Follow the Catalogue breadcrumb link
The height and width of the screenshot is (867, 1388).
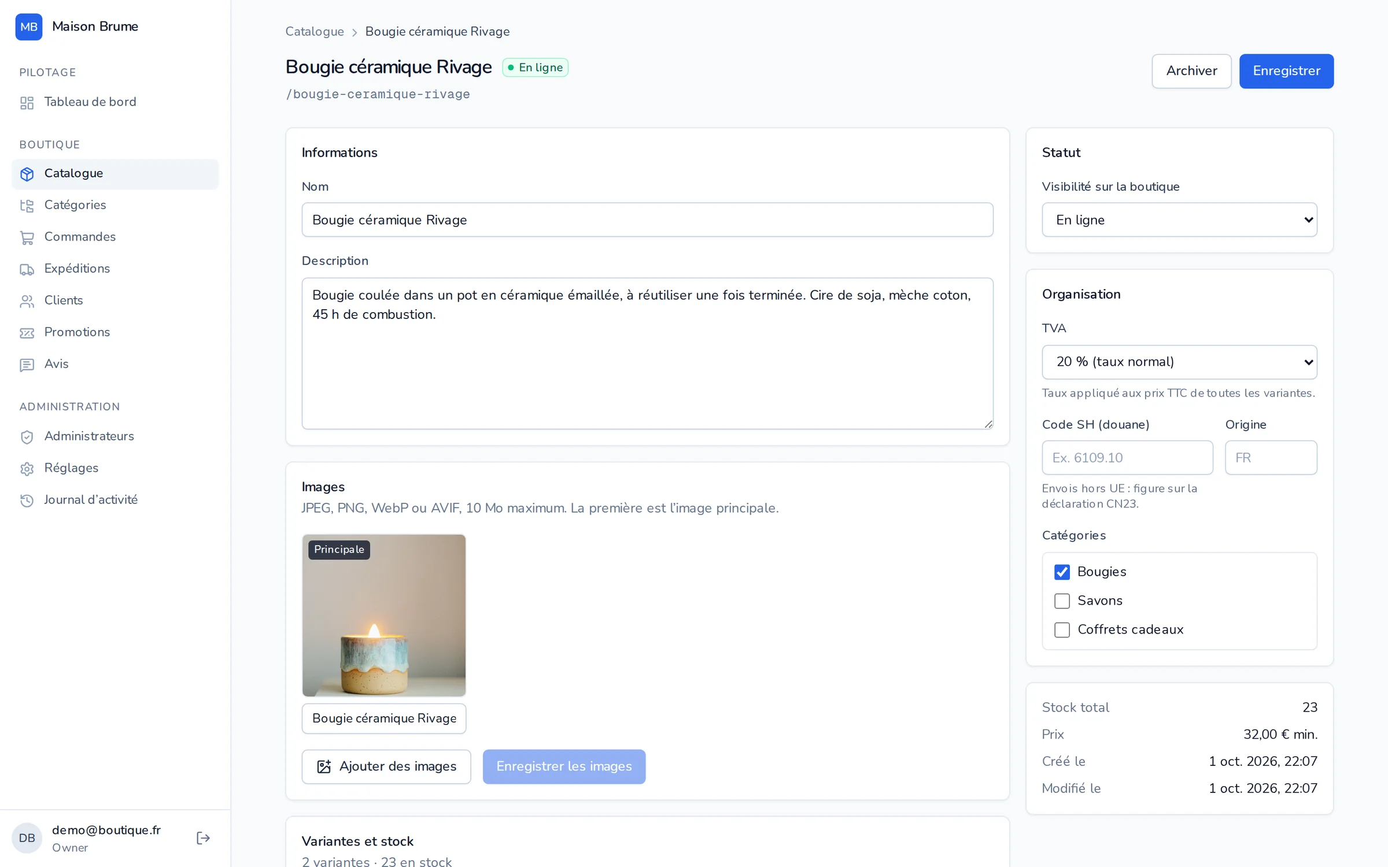tap(315, 32)
